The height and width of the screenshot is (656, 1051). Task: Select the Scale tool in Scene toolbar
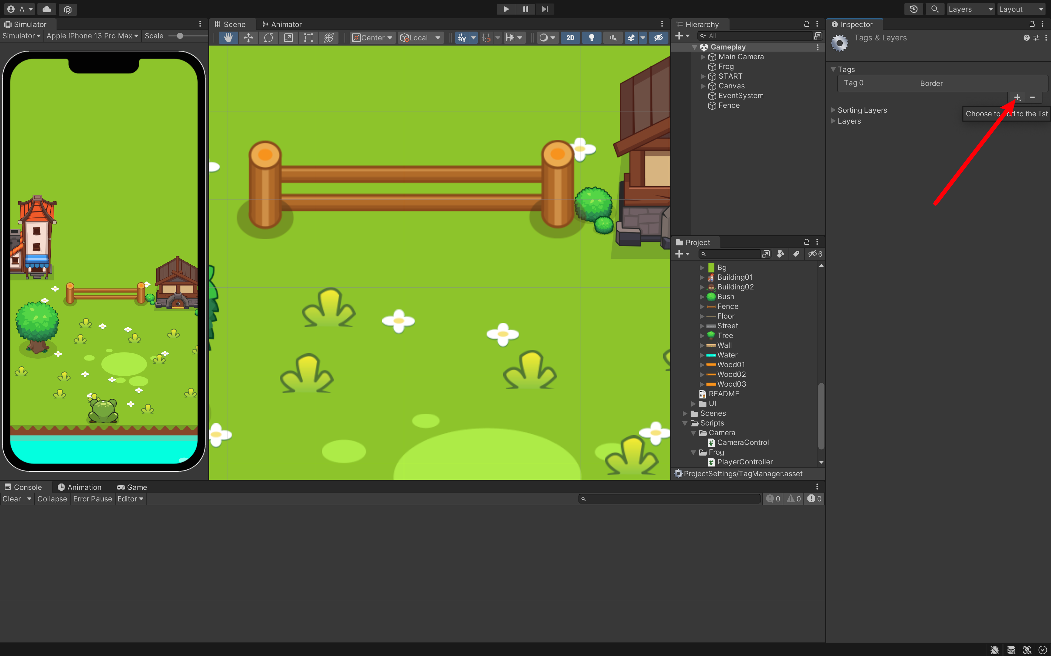(x=288, y=38)
